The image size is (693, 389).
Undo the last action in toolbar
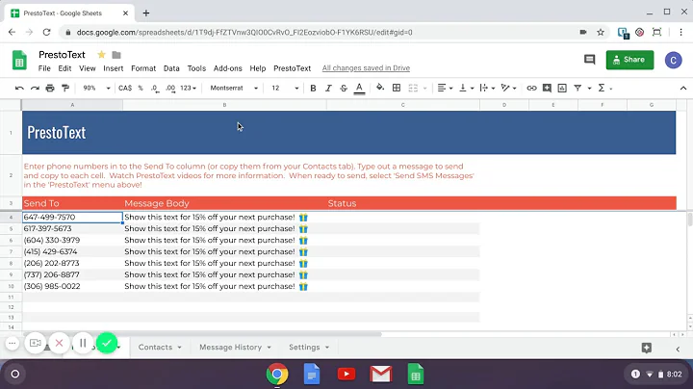[x=19, y=88]
